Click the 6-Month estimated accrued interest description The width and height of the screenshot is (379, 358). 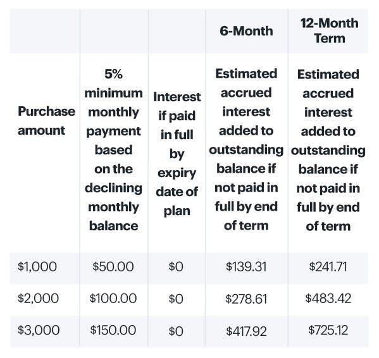click(x=246, y=149)
